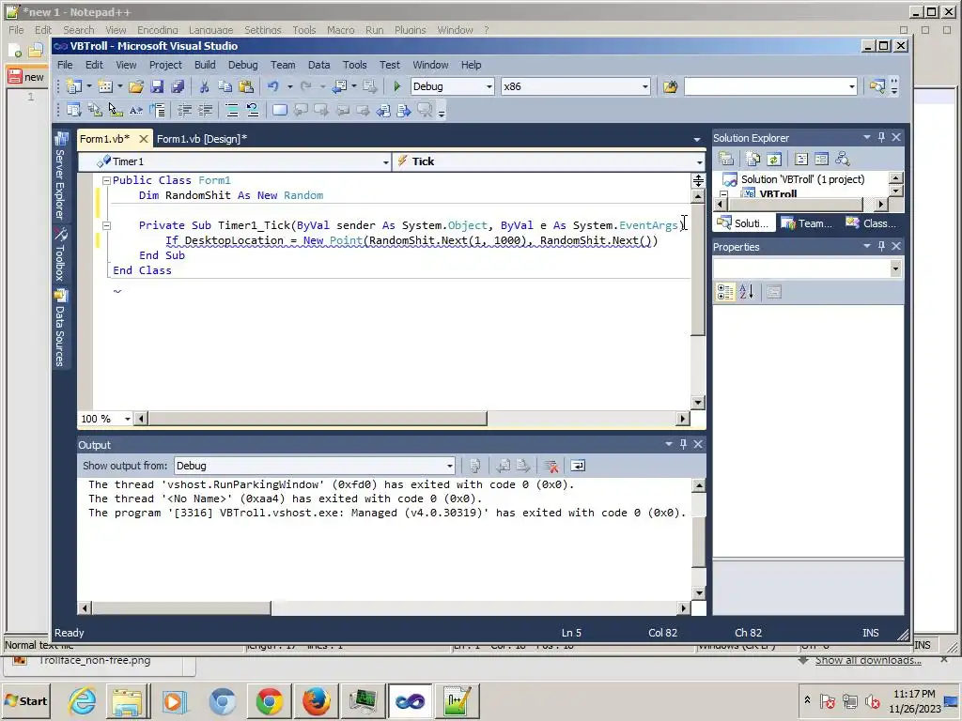Click the Open File folder icon
This screenshot has height=721, width=962.
point(136,86)
